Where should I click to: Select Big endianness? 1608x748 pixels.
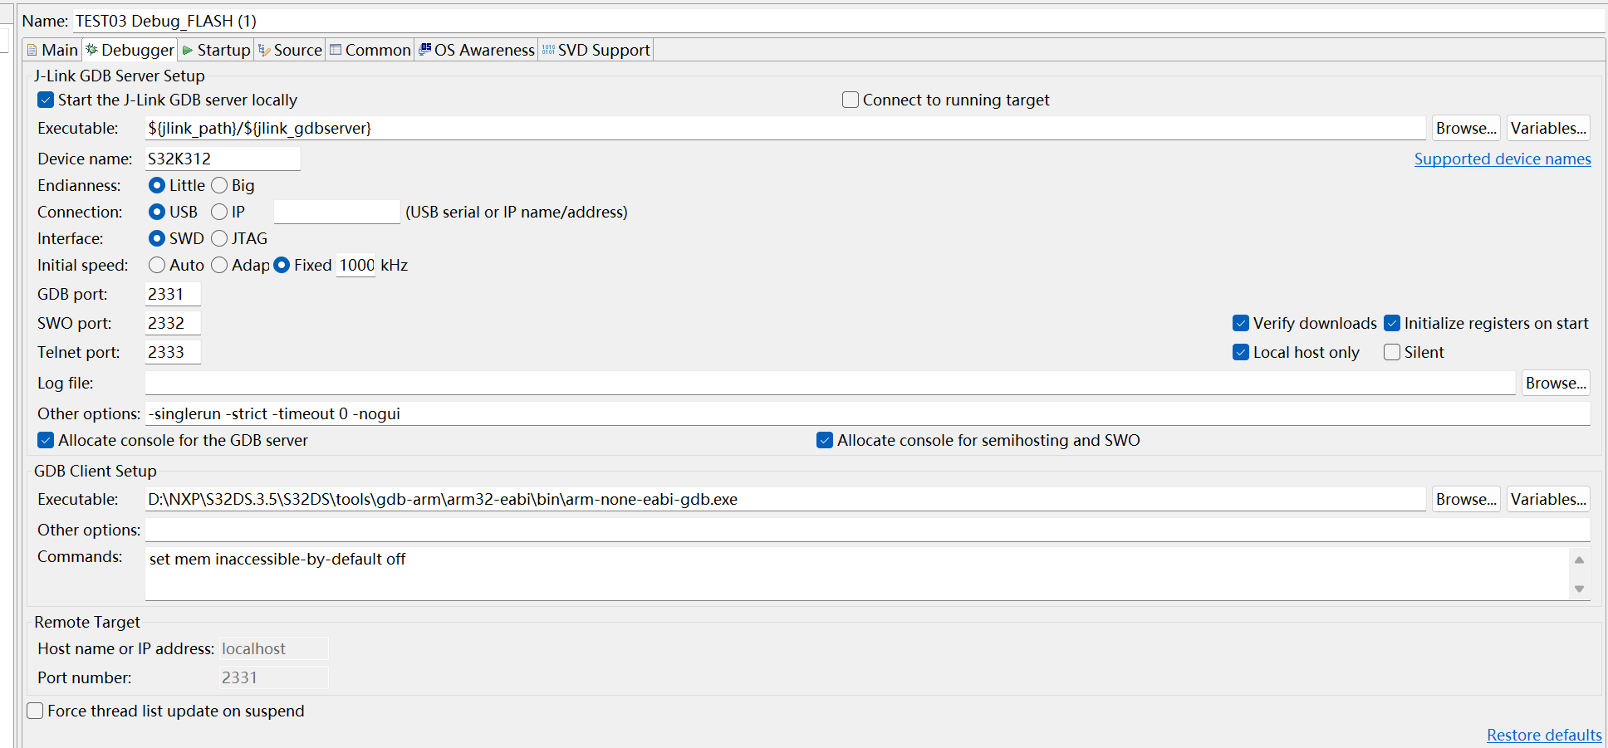(219, 185)
